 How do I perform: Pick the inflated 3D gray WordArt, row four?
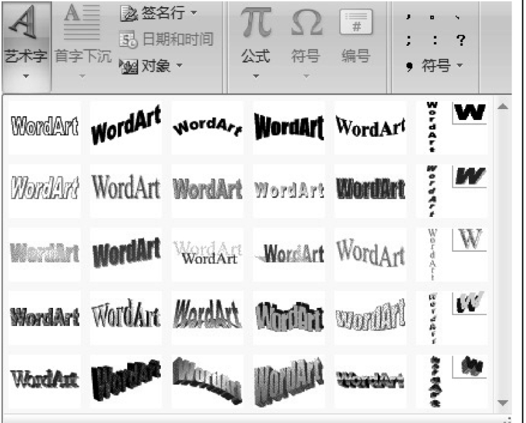click(x=289, y=318)
